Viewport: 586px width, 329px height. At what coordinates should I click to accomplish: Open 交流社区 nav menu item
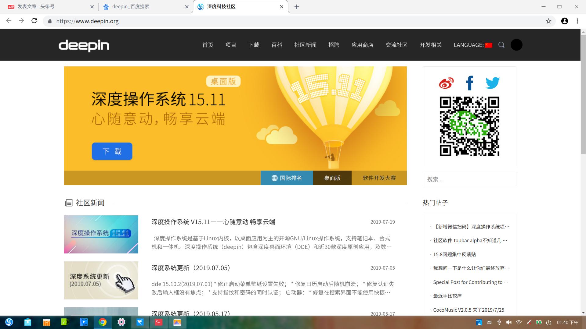[396, 45]
